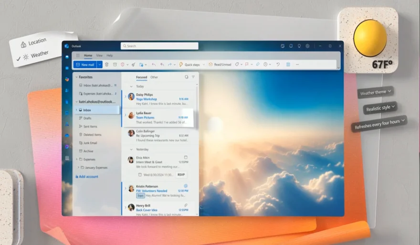Open the Refreshes every four hours dropdown

click(x=379, y=124)
